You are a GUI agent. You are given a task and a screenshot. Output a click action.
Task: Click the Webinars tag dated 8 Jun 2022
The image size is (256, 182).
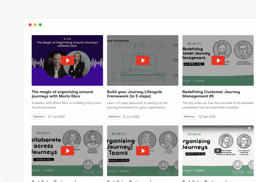point(114,117)
